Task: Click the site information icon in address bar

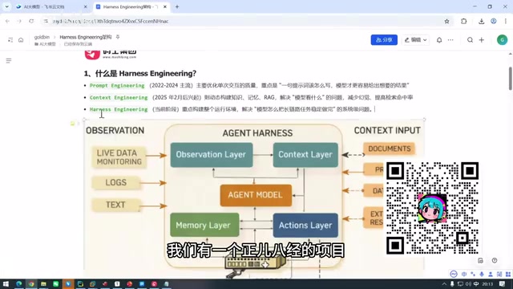Action: 46,22
